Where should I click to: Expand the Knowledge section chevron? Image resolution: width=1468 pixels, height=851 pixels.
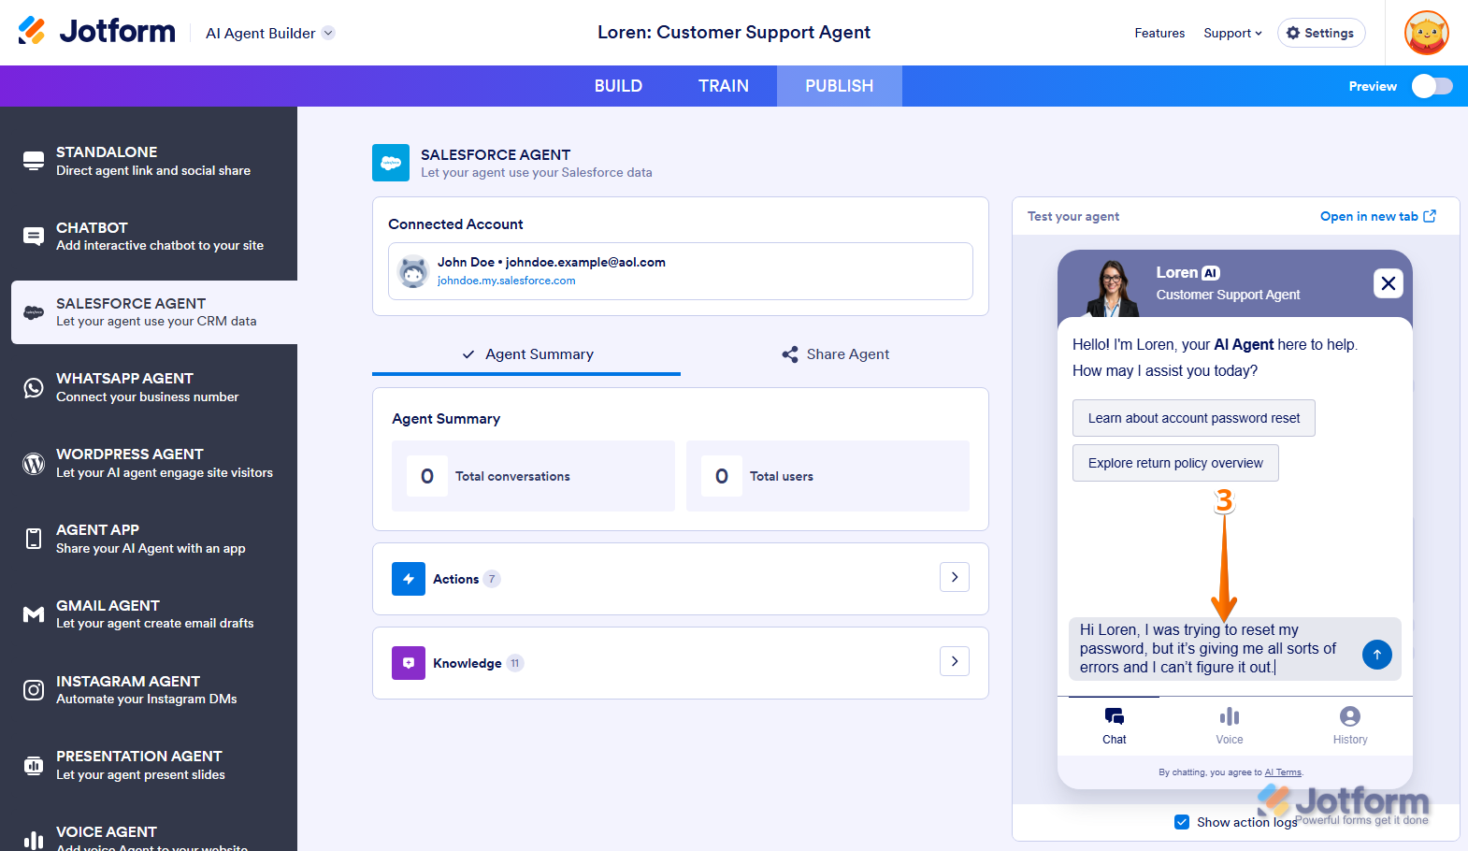[x=954, y=662]
